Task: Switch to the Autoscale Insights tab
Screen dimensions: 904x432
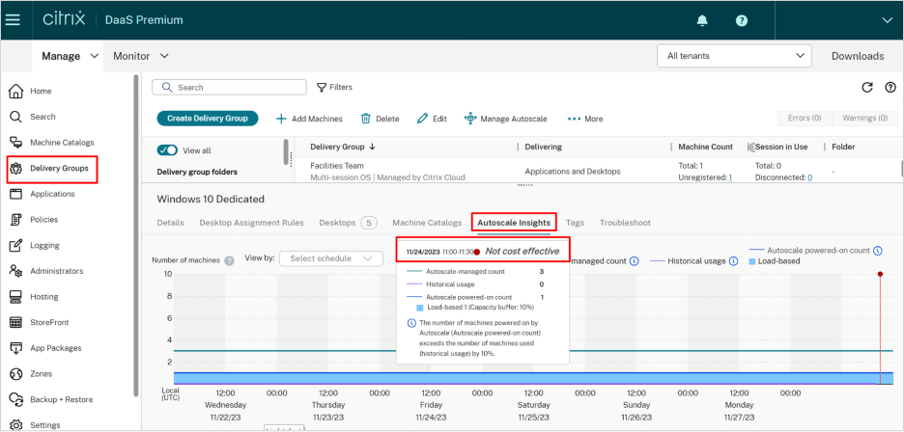Action: tap(514, 223)
